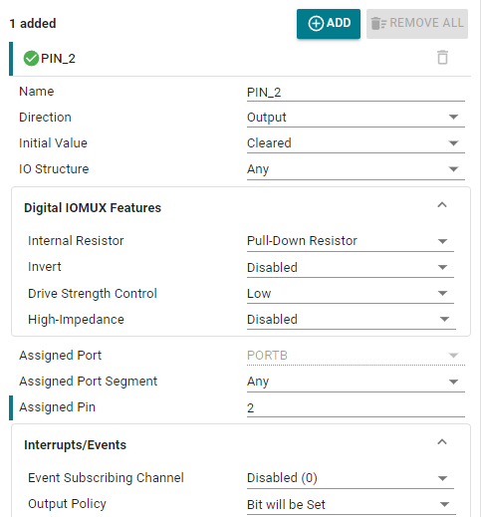Viewport: 483px width, 517px height.
Task: Click the ADD button
Action: (329, 24)
